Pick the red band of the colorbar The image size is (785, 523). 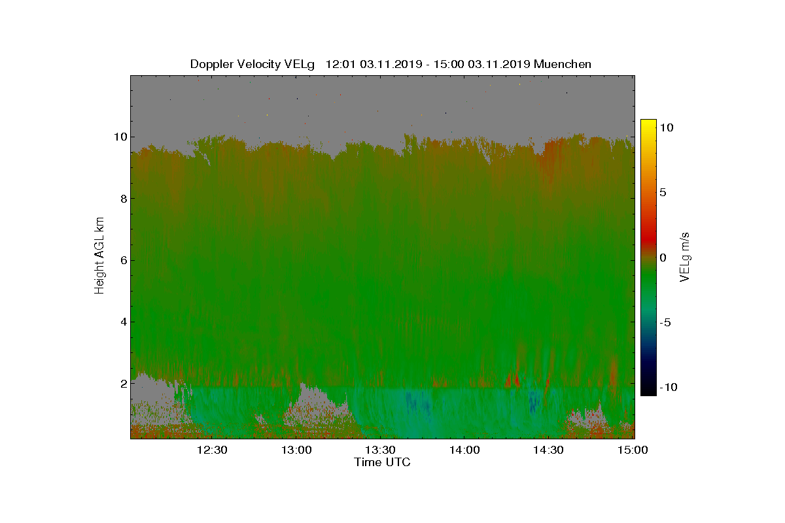pyautogui.click(x=648, y=239)
